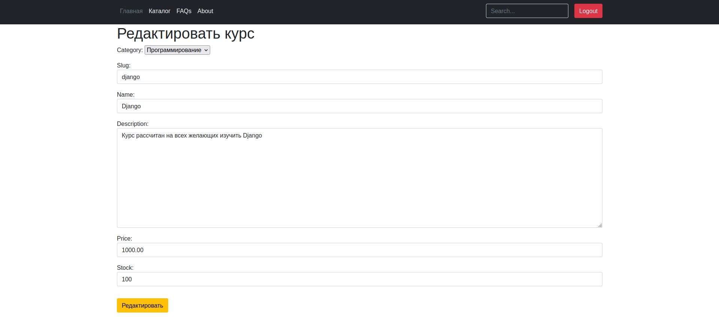Submit the form with yellow Редактировать button
Image resolution: width=719 pixels, height=317 pixels.
click(x=142, y=305)
